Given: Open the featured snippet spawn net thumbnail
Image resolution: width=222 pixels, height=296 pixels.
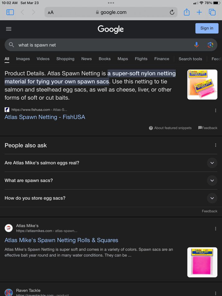Looking at the screenshot, I should [x=202, y=84].
